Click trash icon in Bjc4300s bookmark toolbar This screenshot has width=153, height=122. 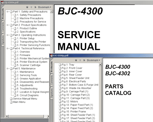point(31,7)
